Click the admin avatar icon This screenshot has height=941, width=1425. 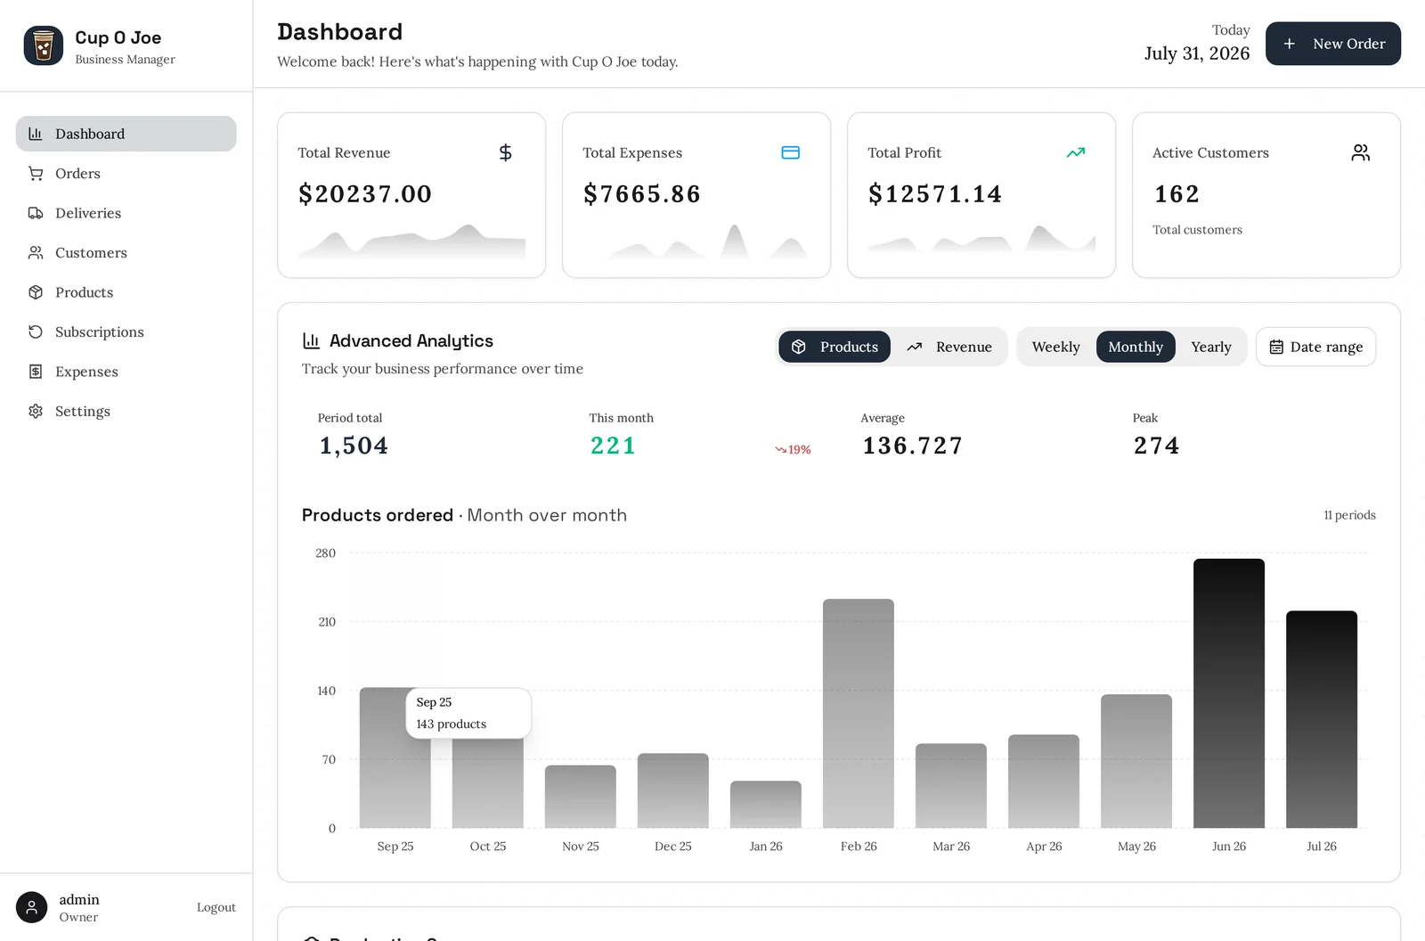point(31,907)
